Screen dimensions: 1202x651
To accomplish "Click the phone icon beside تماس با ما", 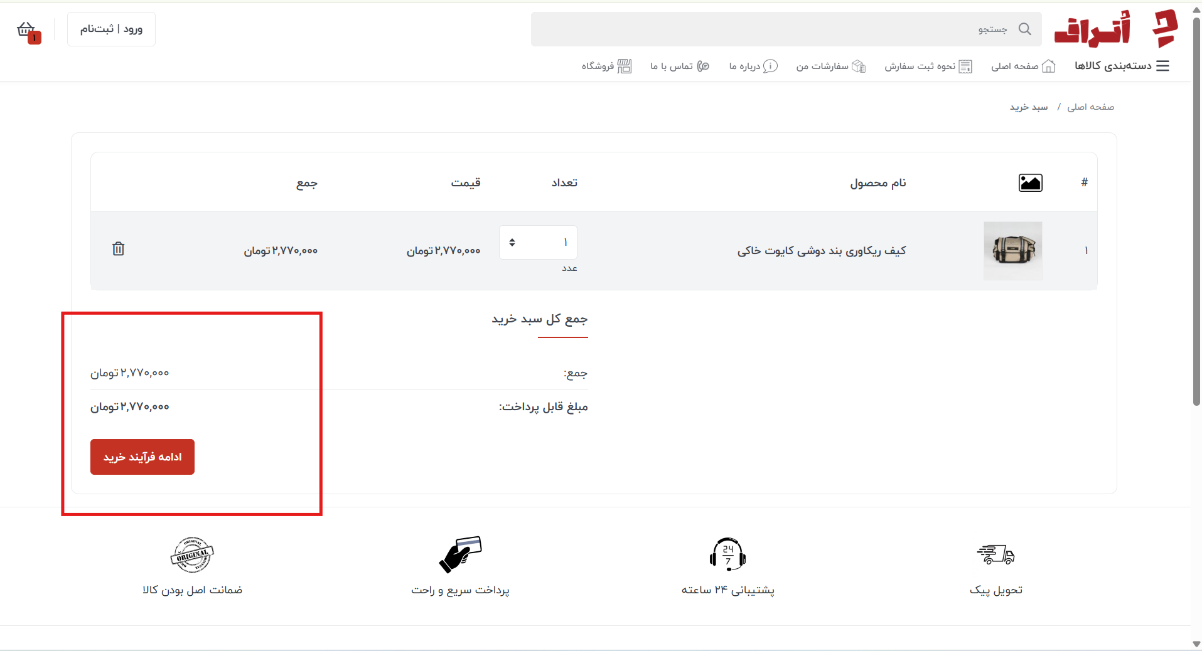I will pos(703,66).
